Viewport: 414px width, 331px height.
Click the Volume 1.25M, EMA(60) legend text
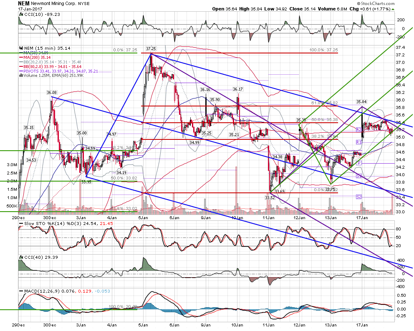[54, 76]
